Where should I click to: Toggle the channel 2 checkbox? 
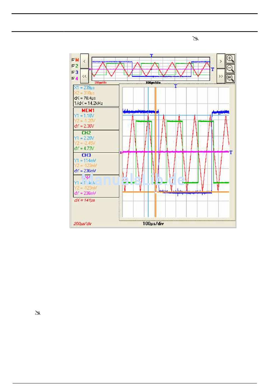coord(73,66)
